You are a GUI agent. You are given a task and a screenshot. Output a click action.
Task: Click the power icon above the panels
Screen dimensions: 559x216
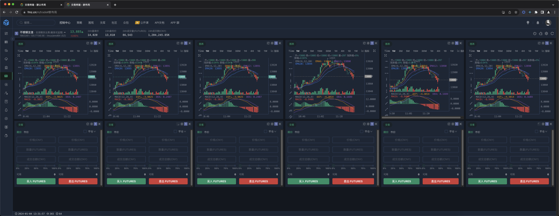tap(534, 33)
